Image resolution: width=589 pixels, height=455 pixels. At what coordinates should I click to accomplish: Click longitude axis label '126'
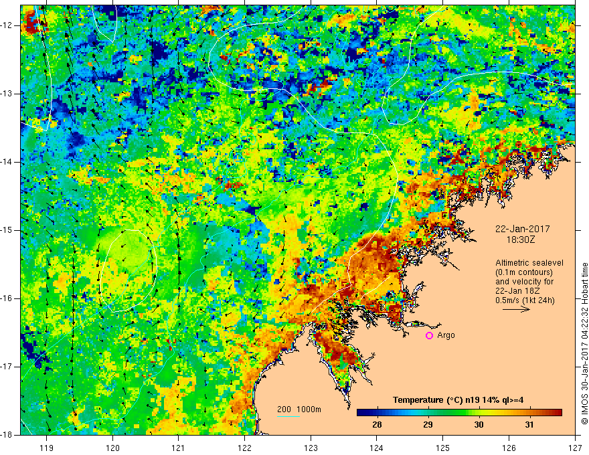point(509,448)
